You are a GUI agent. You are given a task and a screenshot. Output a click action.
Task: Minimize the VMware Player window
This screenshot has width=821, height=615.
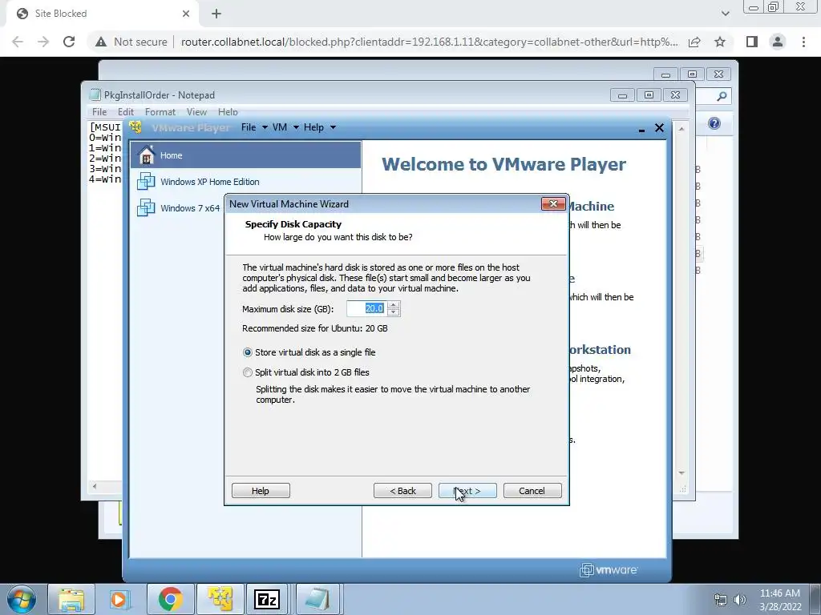coord(641,129)
